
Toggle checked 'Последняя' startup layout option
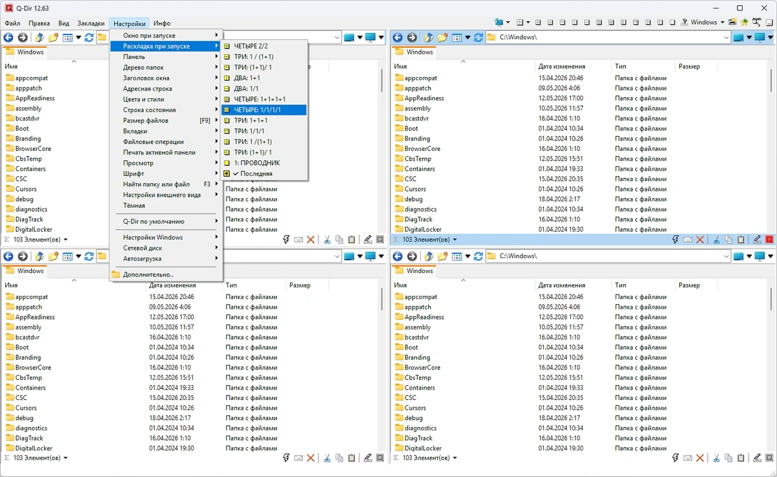click(264, 173)
